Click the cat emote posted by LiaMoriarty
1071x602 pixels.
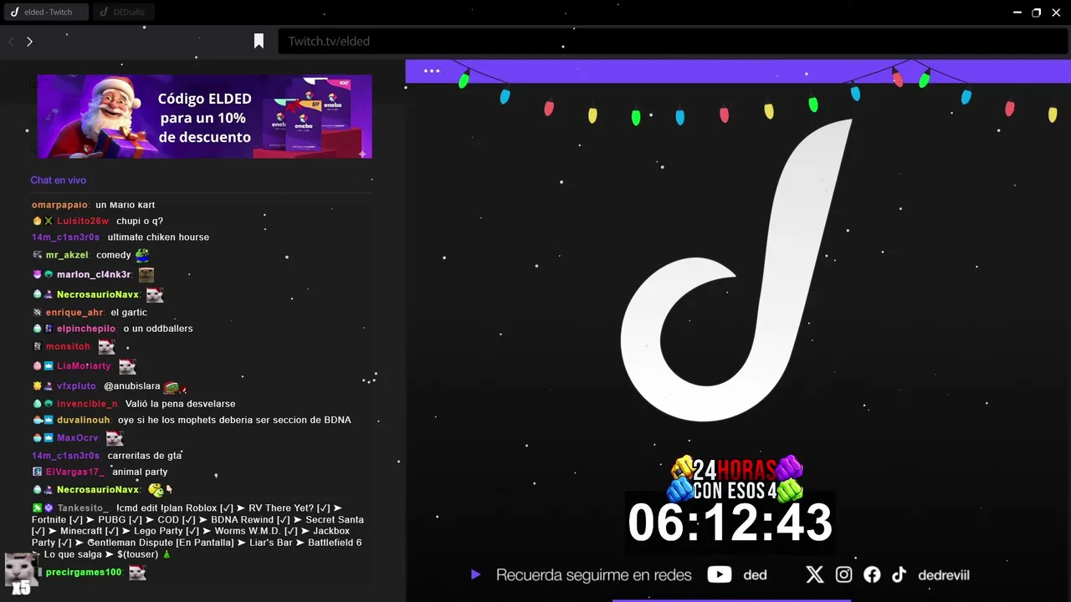coord(127,366)
